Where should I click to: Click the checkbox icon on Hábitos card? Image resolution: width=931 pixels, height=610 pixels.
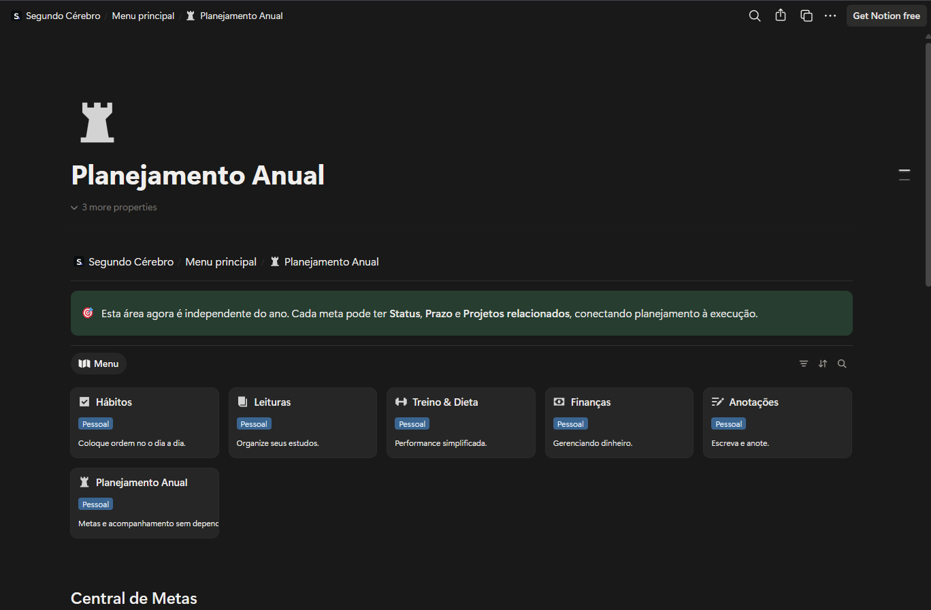pos(84,402)
